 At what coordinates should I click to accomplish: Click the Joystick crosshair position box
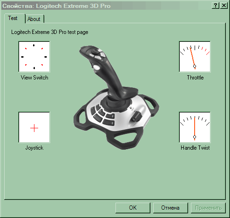(x=34, y=127)
